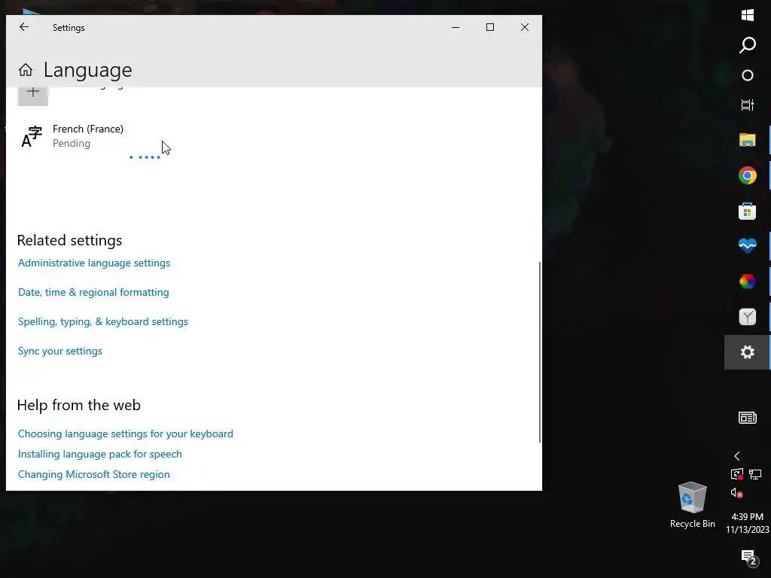Image resolution: width=771 pixels, height=578 pixels.
Task: Open taskbar Search magnifier
Action: coord(748,45)
